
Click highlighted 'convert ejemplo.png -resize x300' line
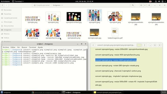click(116, 60)
